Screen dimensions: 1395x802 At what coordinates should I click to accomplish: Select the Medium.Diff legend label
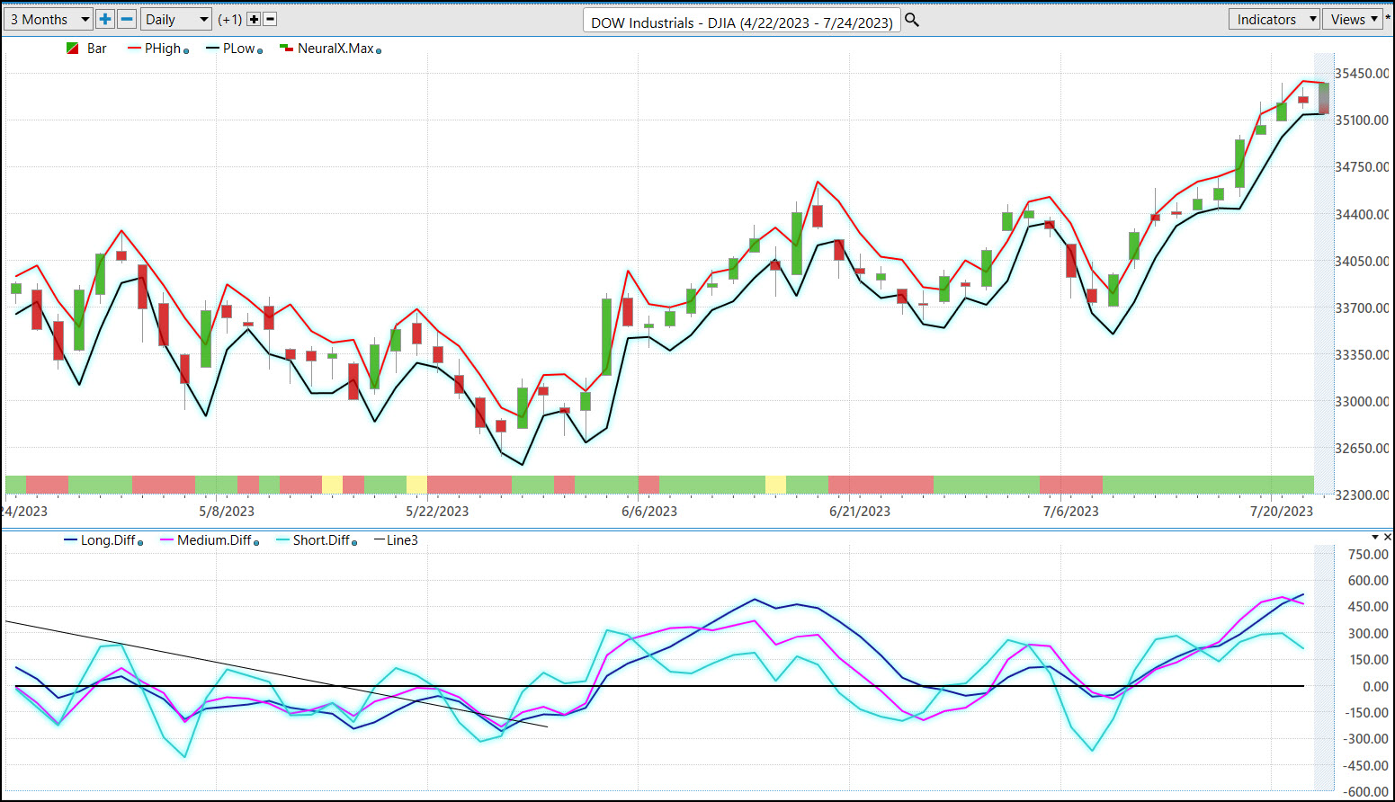(x=214, y=540)
